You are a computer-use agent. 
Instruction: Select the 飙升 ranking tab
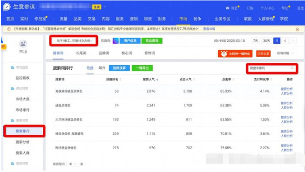click(x=102, y=68)
